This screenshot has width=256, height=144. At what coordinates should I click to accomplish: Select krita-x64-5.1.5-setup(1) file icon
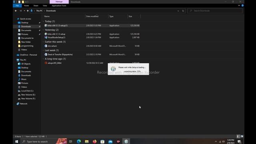(46, 26)
